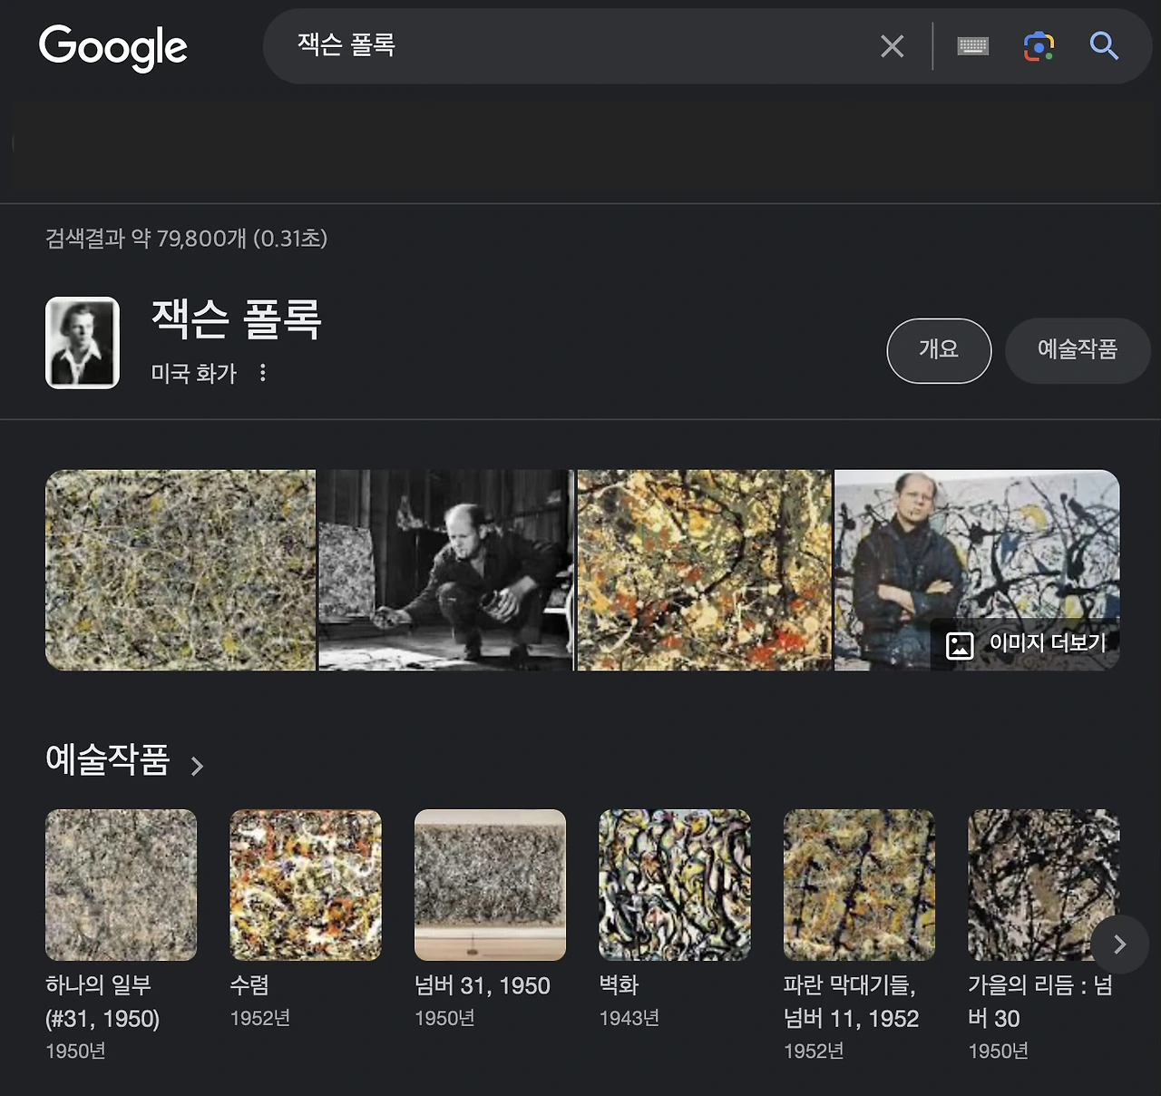The height and width of the screenshot is (1096, 1161).
Task: Click the 검색결과 약 79,800개 result count
Action: tap(187, 239)
